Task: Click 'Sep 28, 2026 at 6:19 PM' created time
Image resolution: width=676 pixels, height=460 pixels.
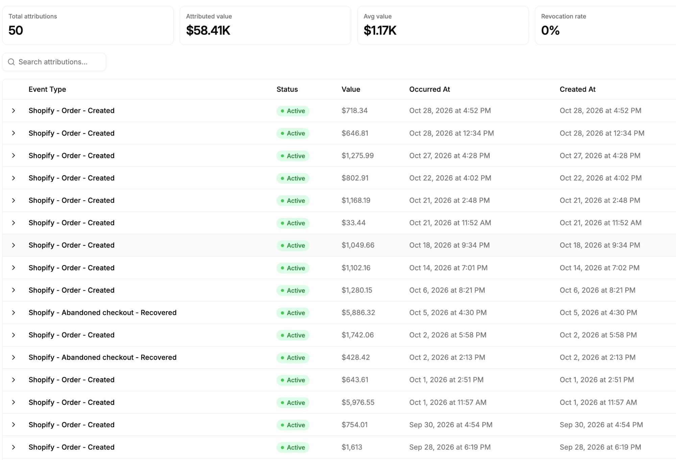Action: click(x=600, y=447)
